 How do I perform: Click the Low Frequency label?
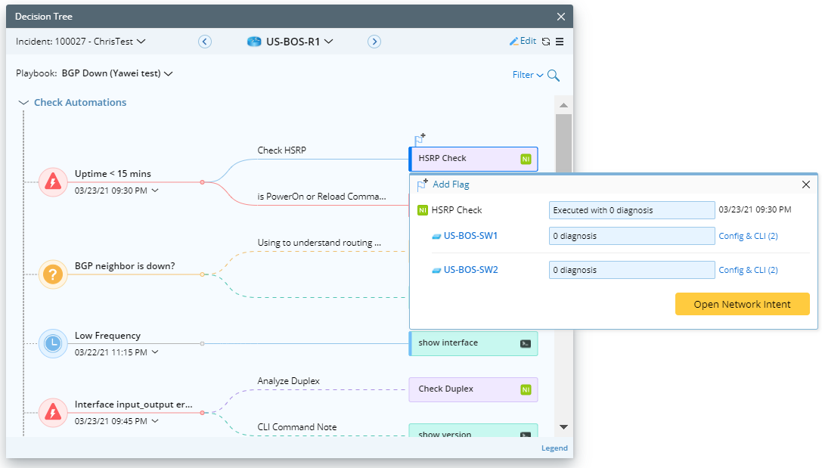107,336
